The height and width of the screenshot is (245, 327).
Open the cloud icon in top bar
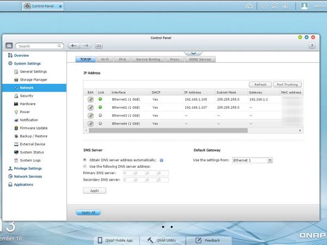point(249,7)
